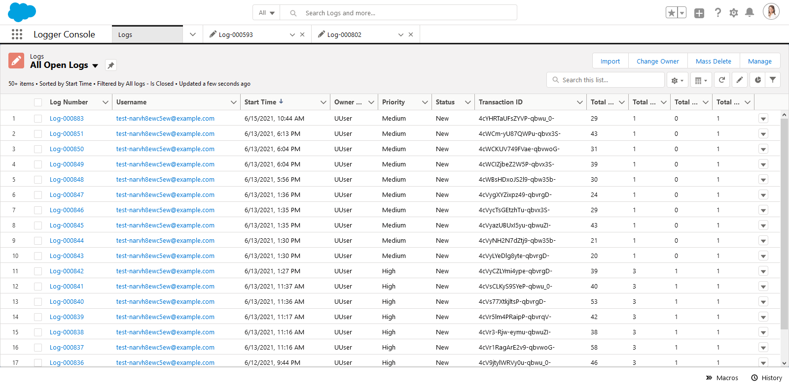Image resolution: width=789 pixels, height=387 pixels.
Task: Open the help question mark icon
Action: click(718, 13)
